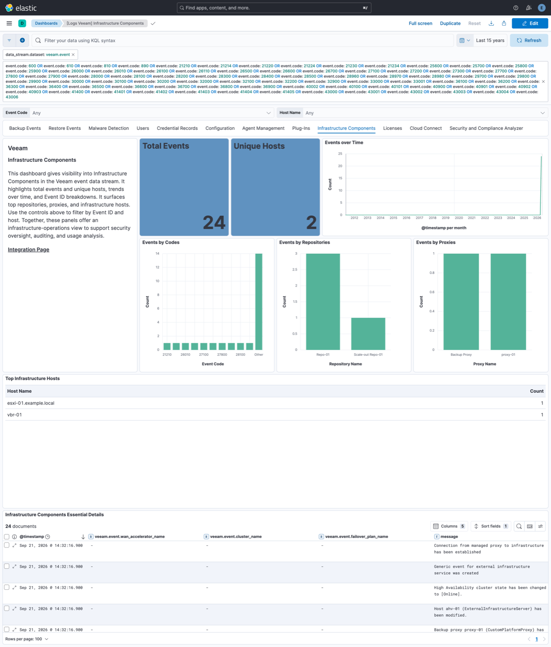This screenshot has width=551, height=647.
Task: Clear the event.code filter pill
Action: click(543, 81)
